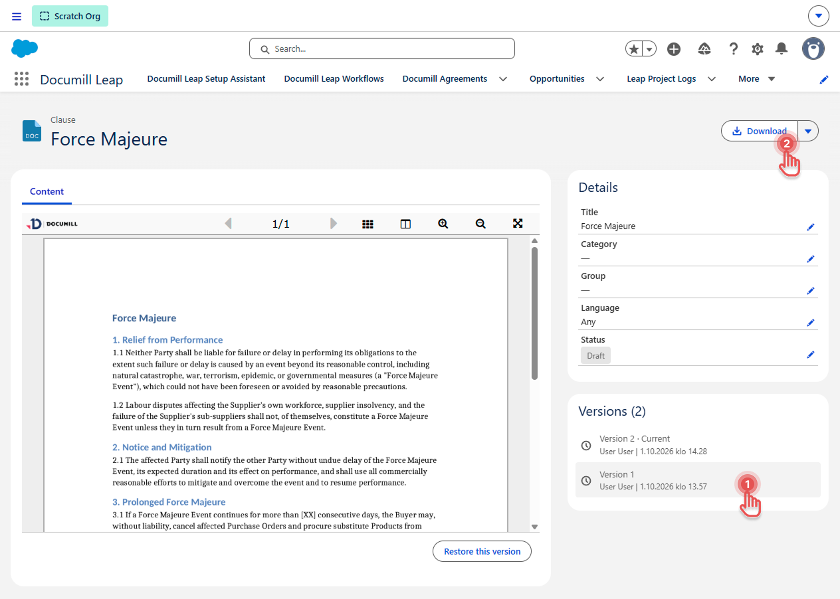
Task: Open the Favorites list dropdown arrow
Action: [x=649, y=48]
